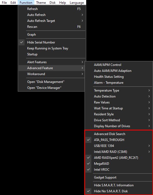Open the Workaround submenu

point(52,74)
